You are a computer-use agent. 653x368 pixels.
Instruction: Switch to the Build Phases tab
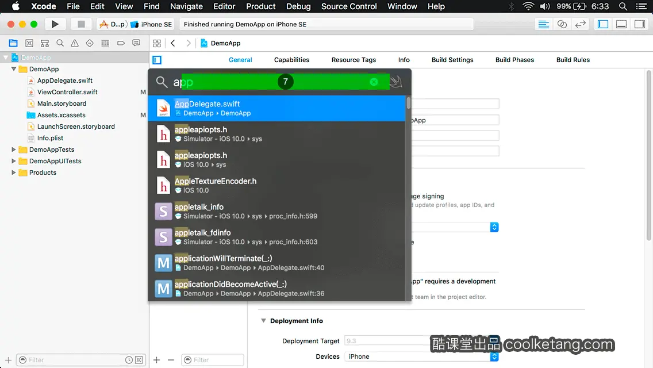tap(514, 60)
